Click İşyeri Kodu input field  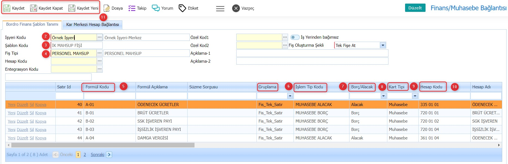(74, 37)
